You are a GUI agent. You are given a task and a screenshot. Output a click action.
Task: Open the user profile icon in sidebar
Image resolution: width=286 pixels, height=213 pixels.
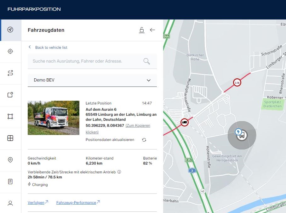coord(10,203)
